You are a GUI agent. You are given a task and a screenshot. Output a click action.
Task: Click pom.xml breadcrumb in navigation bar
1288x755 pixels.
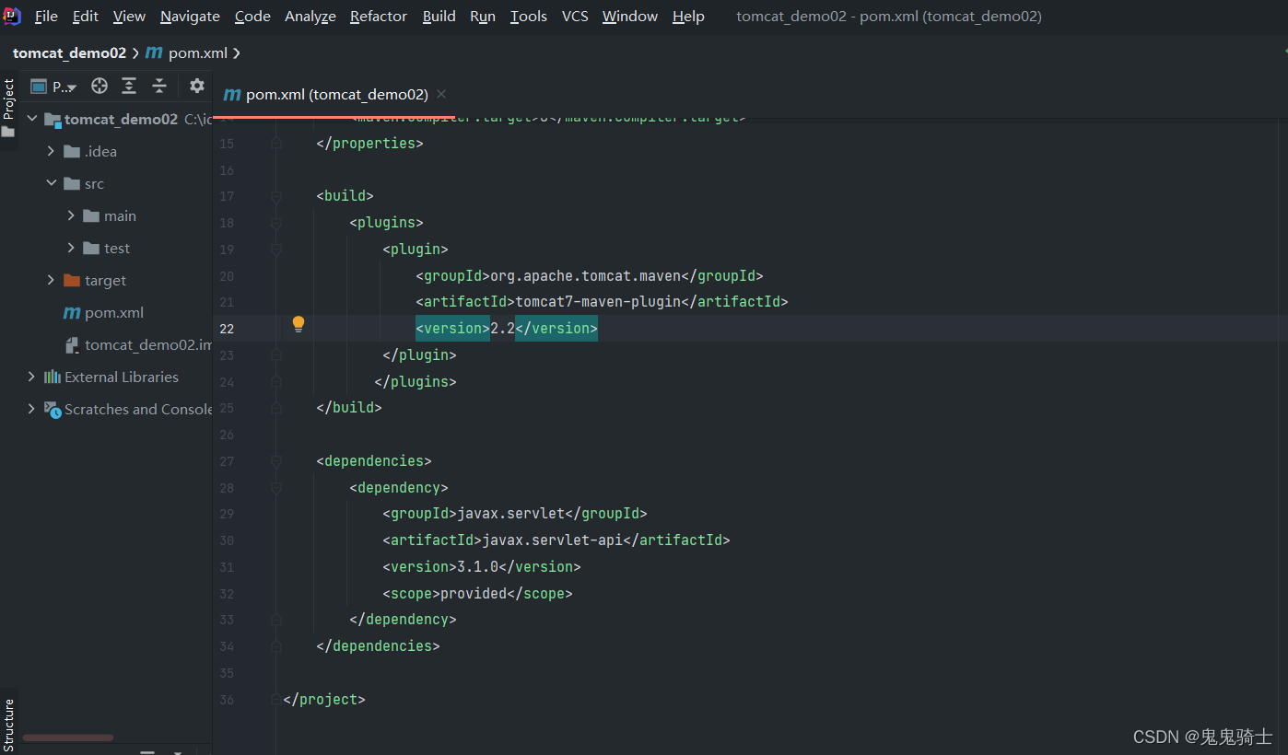(x=187, y=53)
